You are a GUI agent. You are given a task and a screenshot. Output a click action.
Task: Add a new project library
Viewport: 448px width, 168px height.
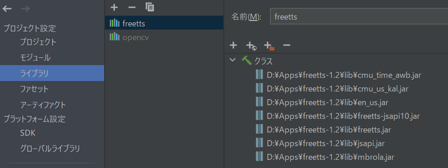click(x=114, y=7)
